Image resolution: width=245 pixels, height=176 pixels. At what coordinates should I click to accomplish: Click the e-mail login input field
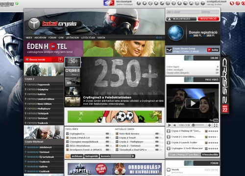pyautogui.click(x=183, y=12)
